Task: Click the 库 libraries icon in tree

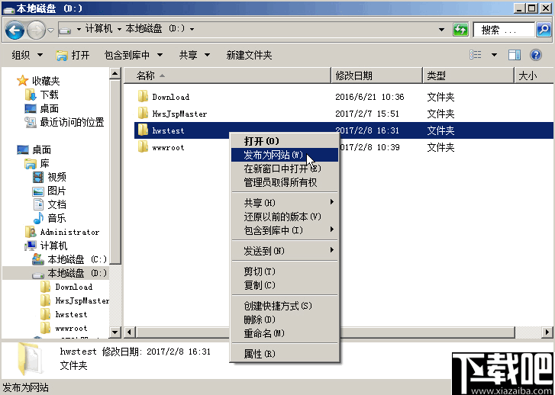Action: [x=31, y=163]
